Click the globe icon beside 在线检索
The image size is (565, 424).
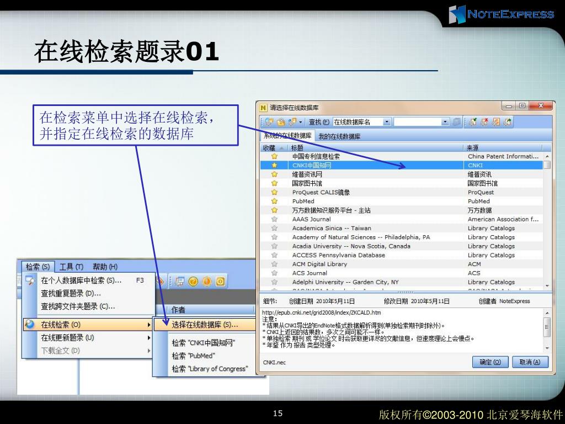30,324
